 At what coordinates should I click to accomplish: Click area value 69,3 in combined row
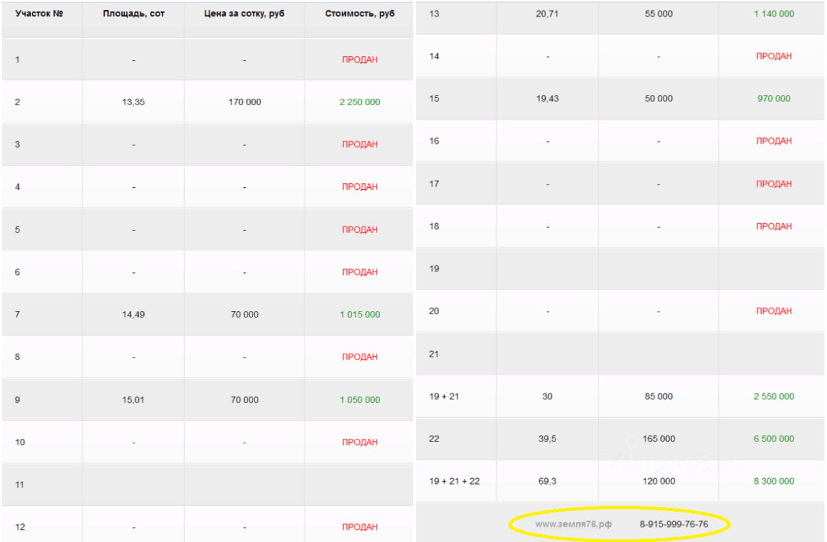click(547, 481)
